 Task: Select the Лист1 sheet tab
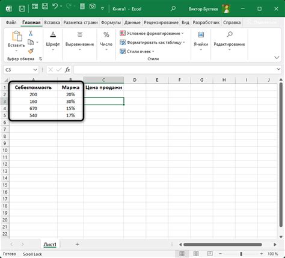(50, 244)
